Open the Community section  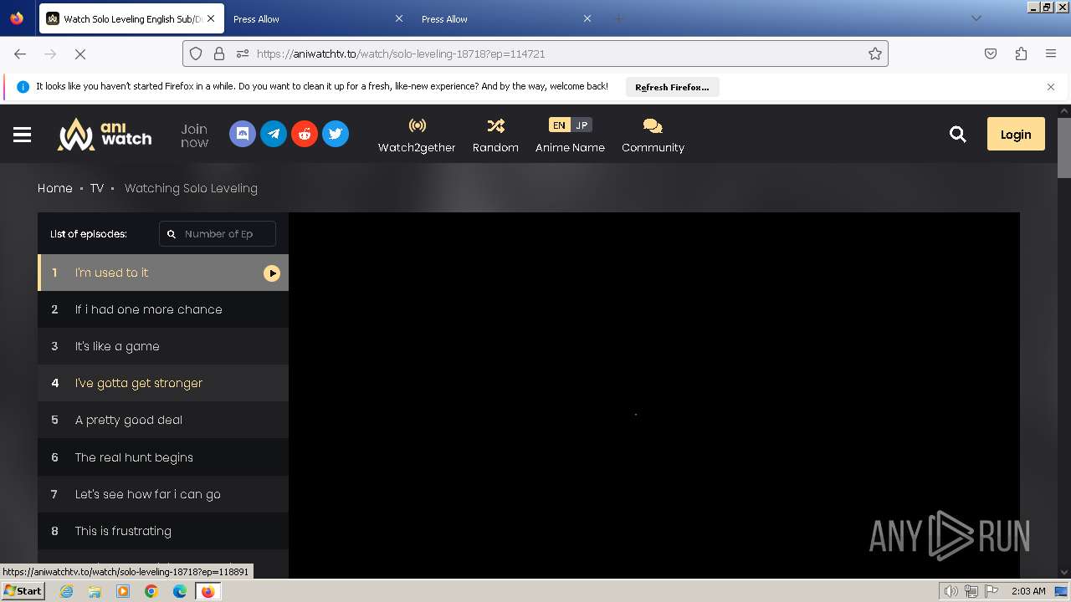coord(653,135)
